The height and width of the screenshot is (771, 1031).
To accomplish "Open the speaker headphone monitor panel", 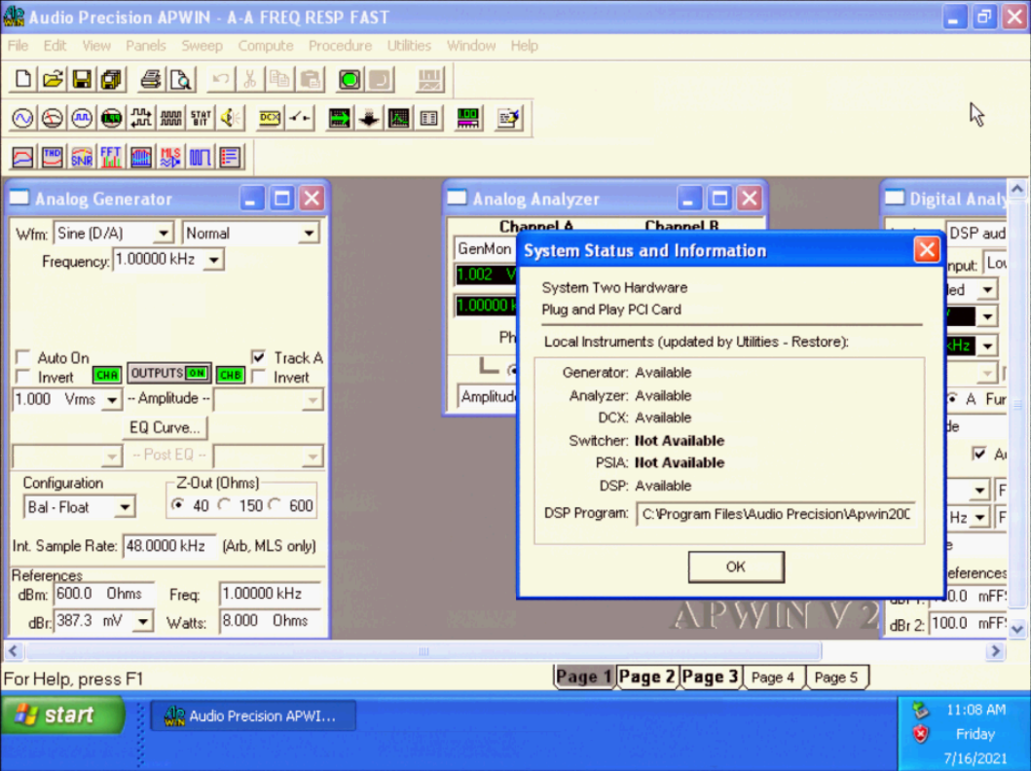I will pyautogui.click(x=230, y=119).
